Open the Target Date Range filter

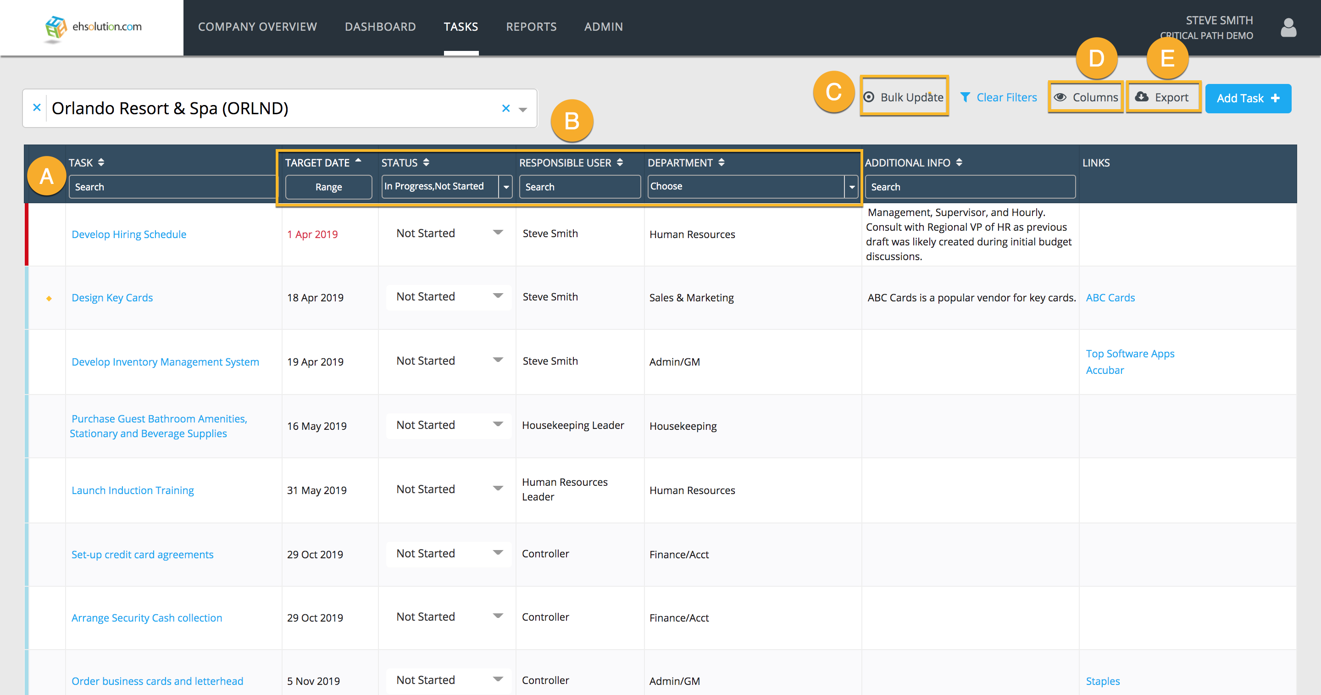point(328,187)
